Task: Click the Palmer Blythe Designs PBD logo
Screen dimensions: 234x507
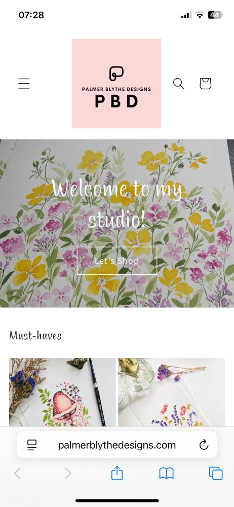Action: click(x=116, y=84)
